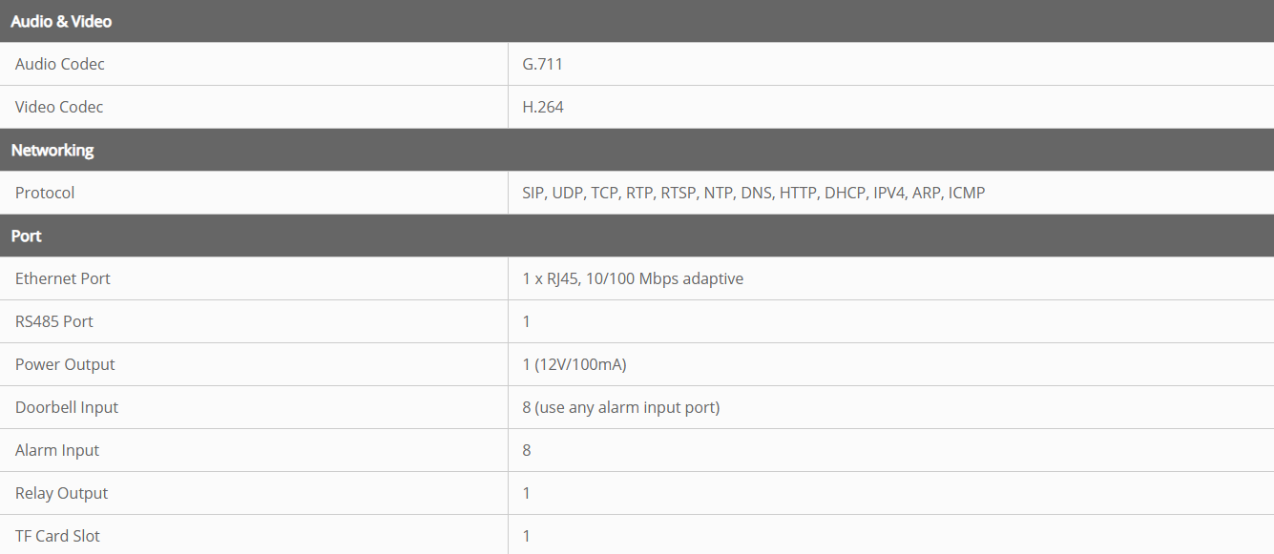Click the Audio & Video section header
Viewport: 1274px width, 554px height.
click(61, 21)
